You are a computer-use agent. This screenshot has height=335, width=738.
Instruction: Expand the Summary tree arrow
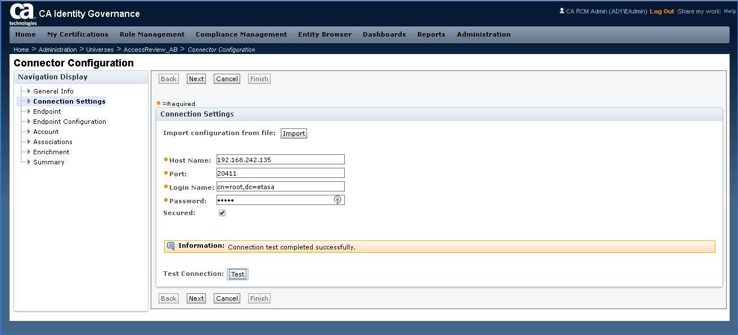(29, 162)
